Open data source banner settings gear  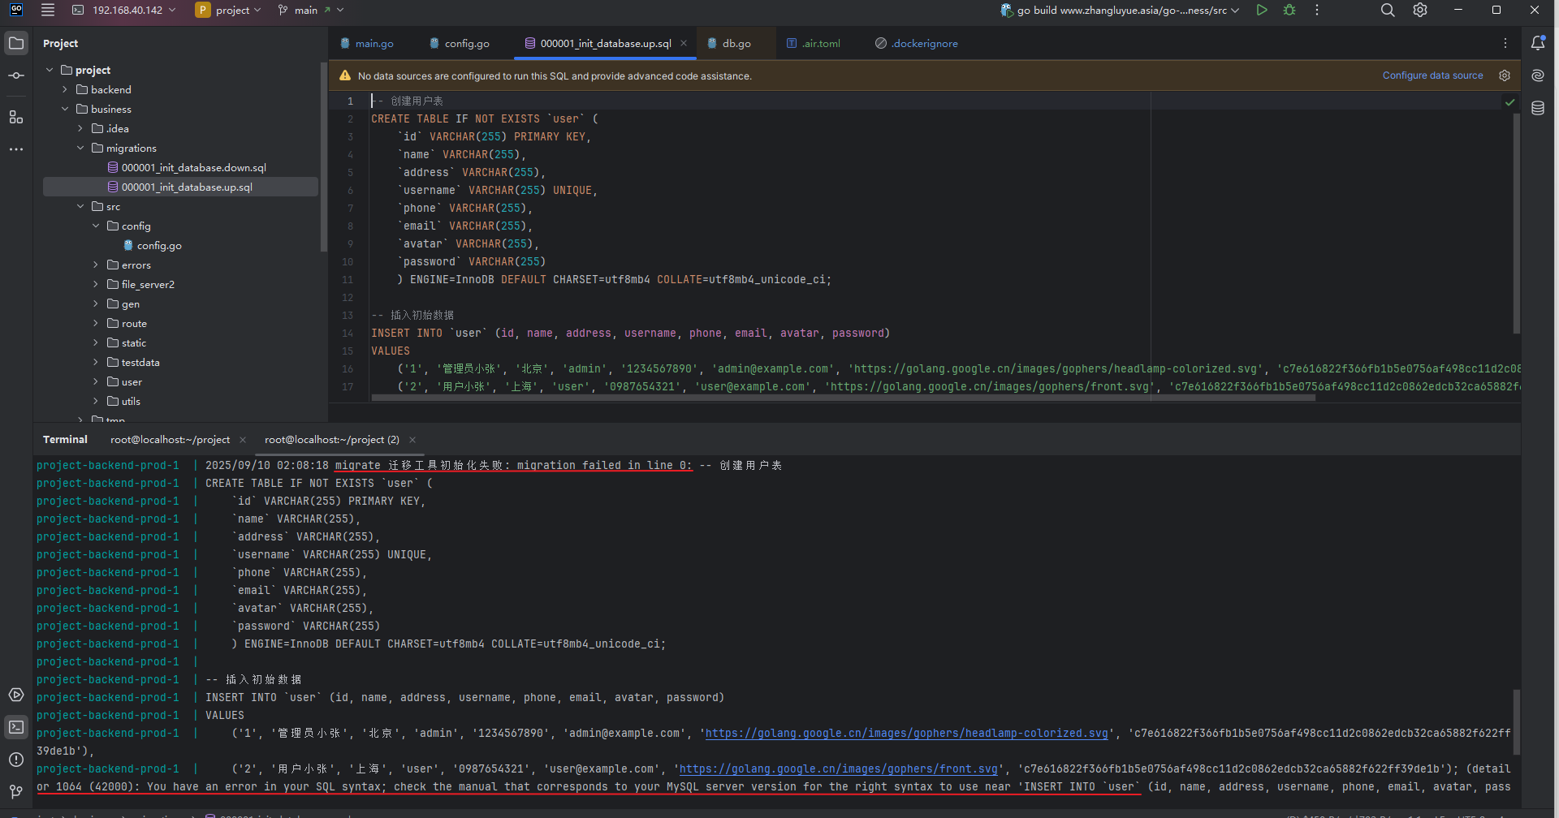tap(1505, 75)
